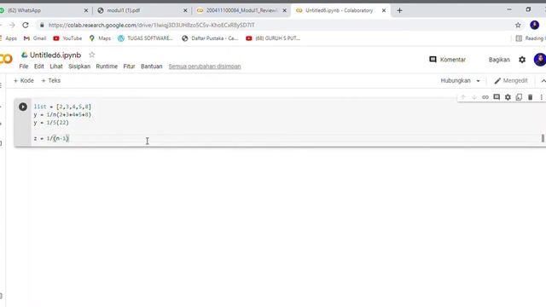
Task: Open the Fitur menu
Action: click(x=129, y=67)
